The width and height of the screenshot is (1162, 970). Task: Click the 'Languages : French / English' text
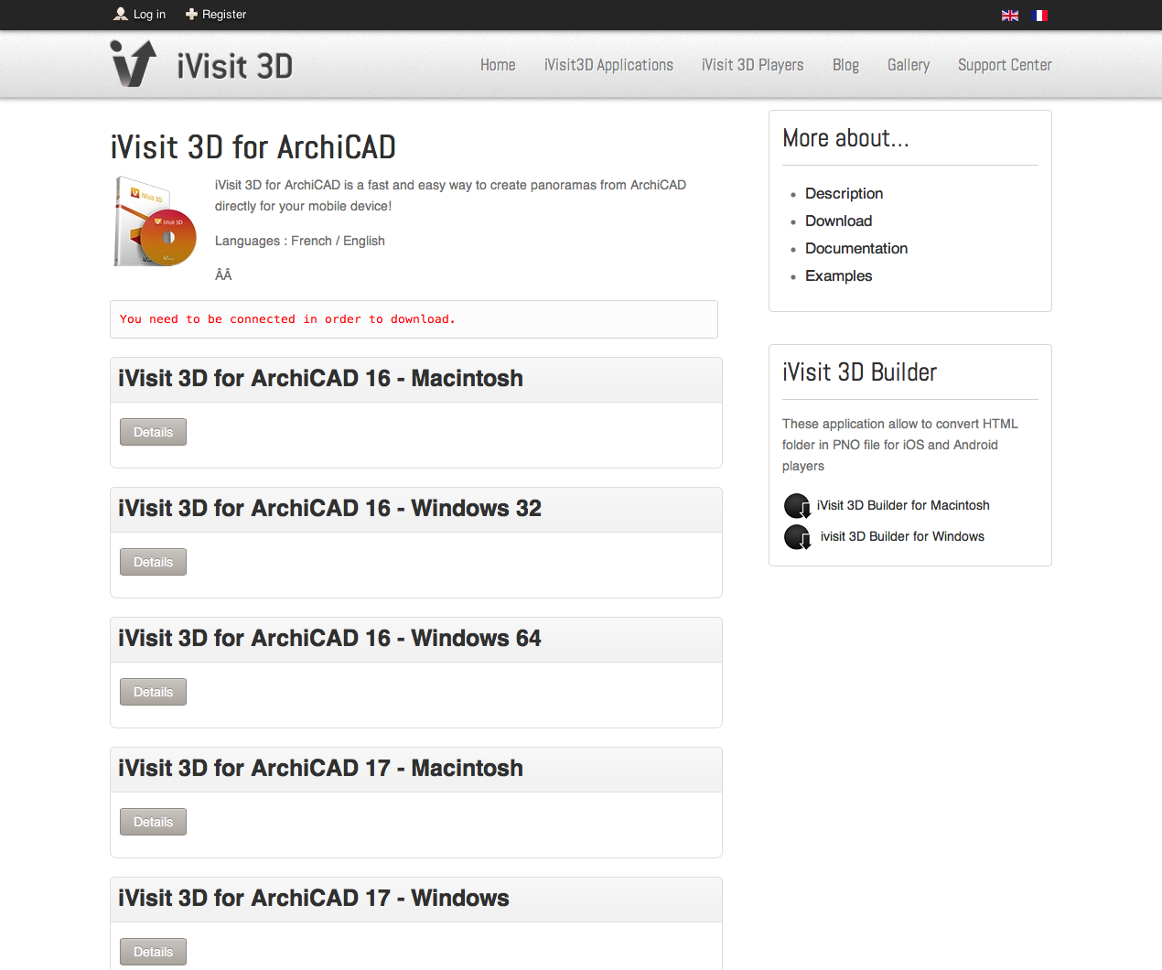(x=300, y=241)
